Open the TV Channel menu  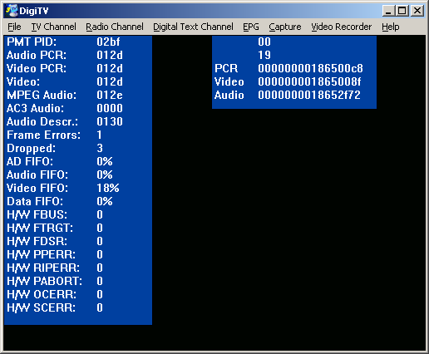coord(53,27)
